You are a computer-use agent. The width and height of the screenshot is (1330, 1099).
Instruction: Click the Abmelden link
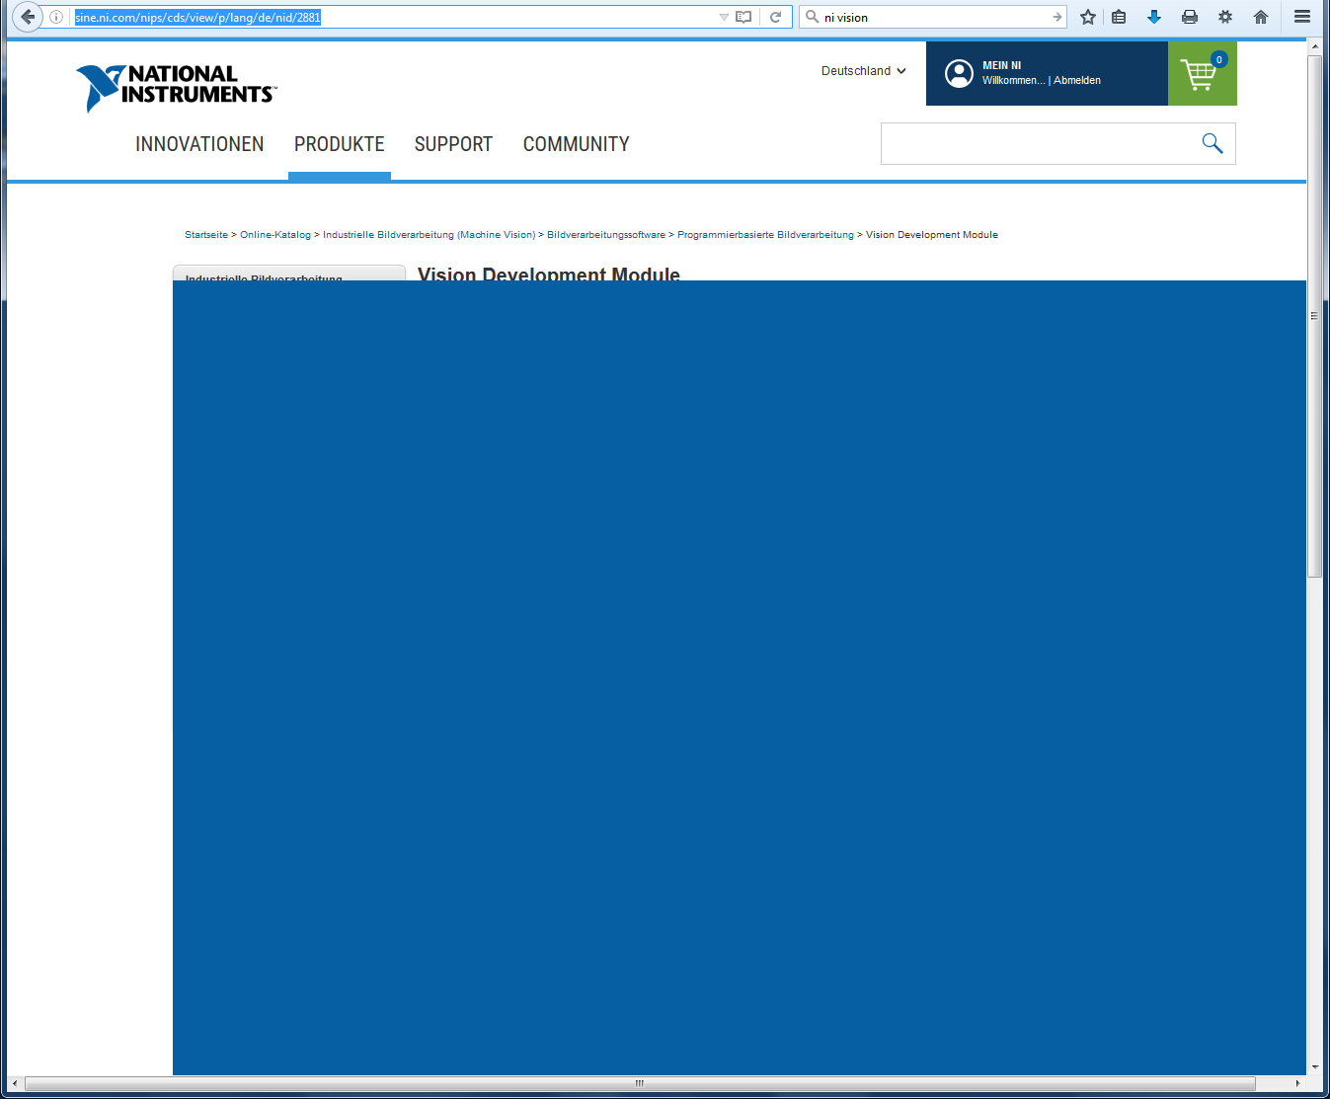click(1077, 81)
